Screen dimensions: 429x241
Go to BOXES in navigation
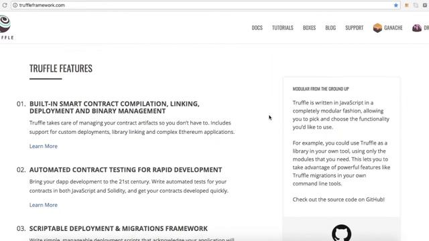click(309, 28)
